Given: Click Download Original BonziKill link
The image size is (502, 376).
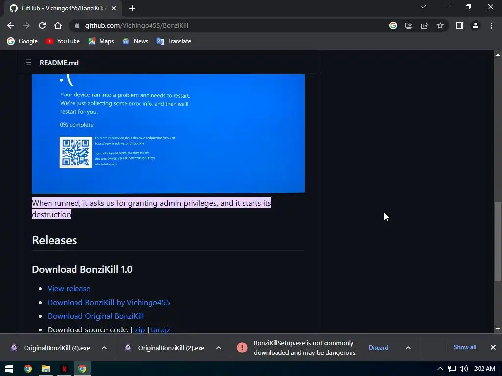Looking at the screenshot, I should [96, 316].
